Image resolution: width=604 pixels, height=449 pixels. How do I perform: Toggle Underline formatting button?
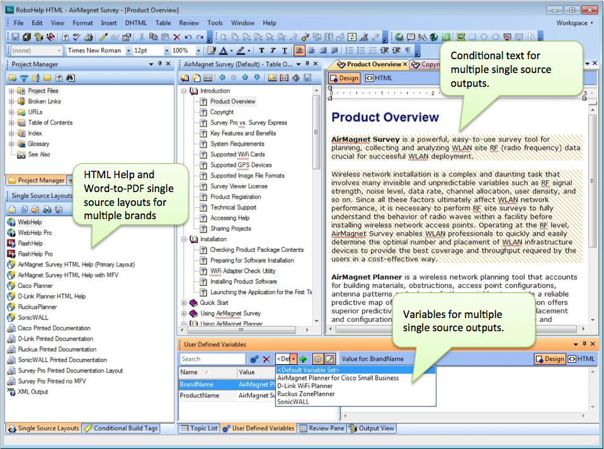tap(285, 50)
